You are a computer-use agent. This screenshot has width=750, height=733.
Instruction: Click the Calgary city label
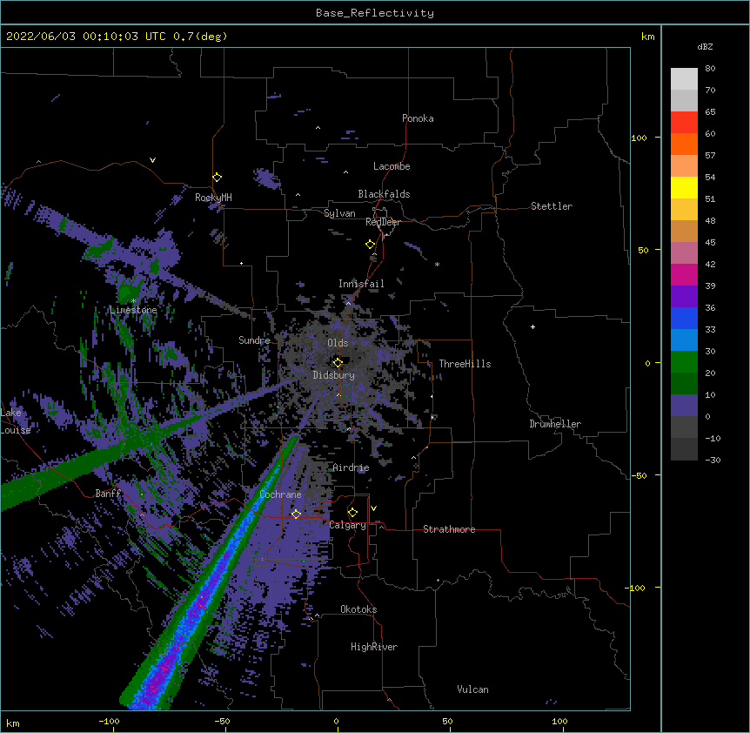click(x=347, y=525)
